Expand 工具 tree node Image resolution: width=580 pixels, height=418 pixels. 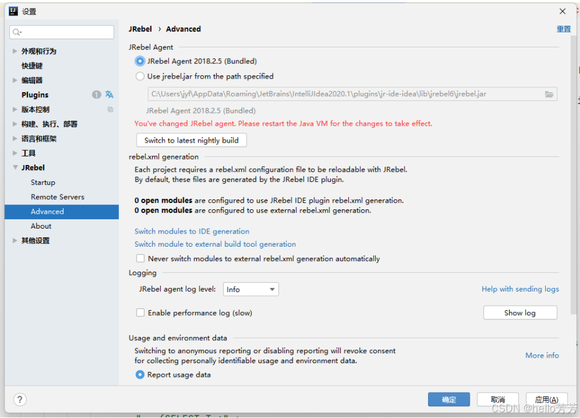pos(15,153)
